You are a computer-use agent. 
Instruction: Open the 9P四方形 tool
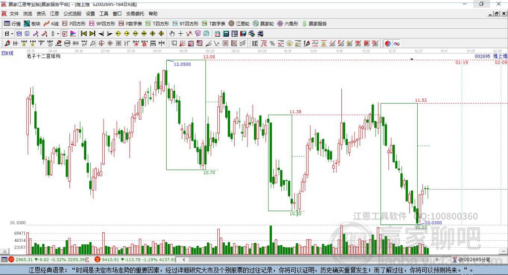(102, 23)
